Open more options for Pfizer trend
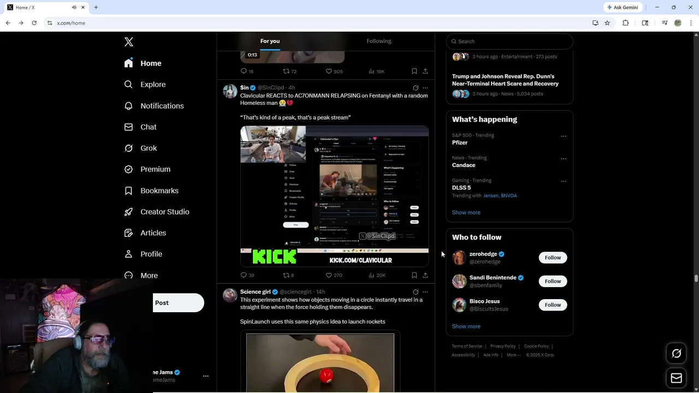699x393 pixels. tap(564, 136)
